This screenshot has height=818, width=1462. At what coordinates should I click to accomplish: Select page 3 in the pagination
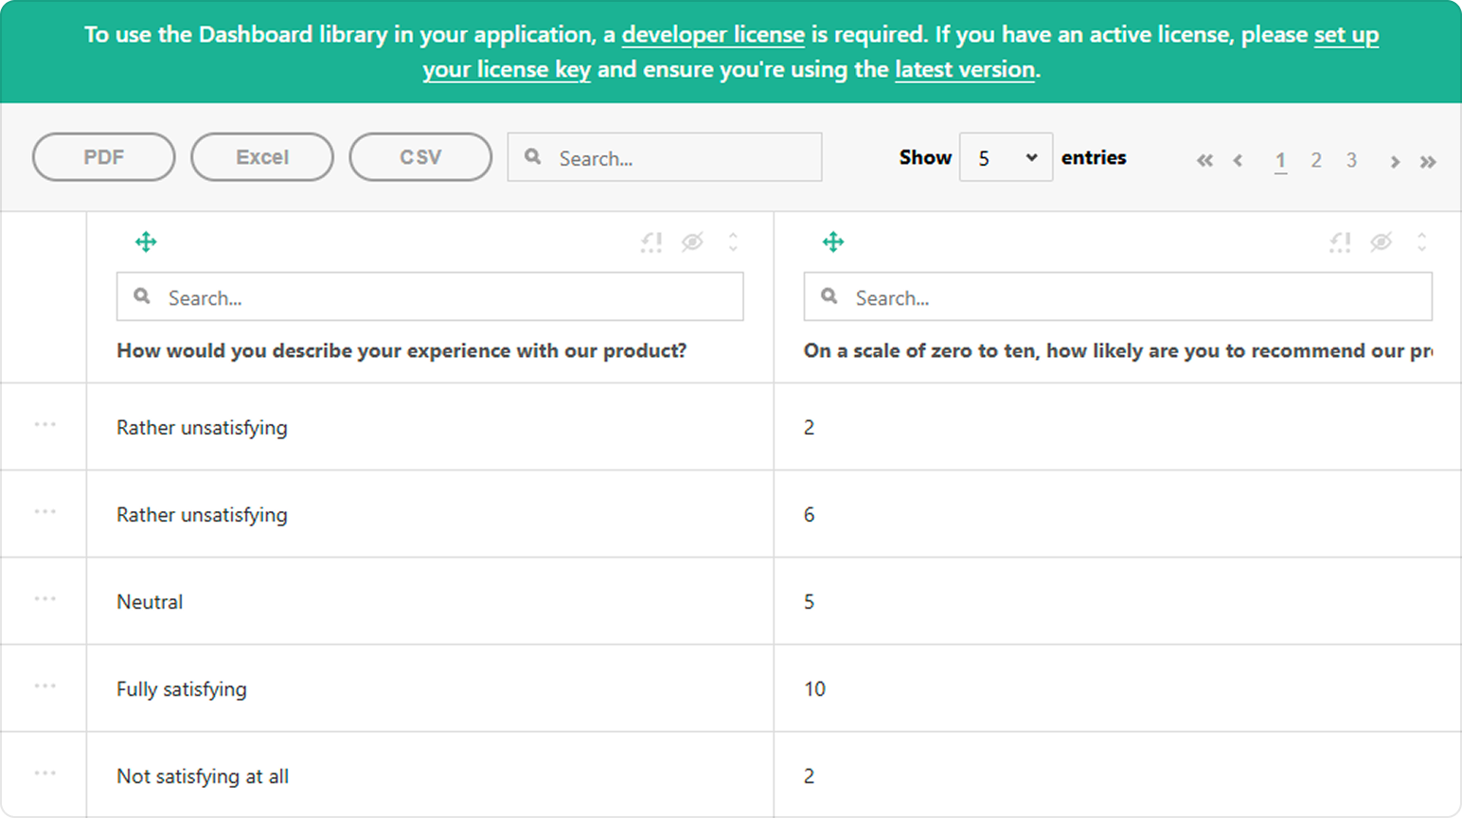coord(1352,161)
